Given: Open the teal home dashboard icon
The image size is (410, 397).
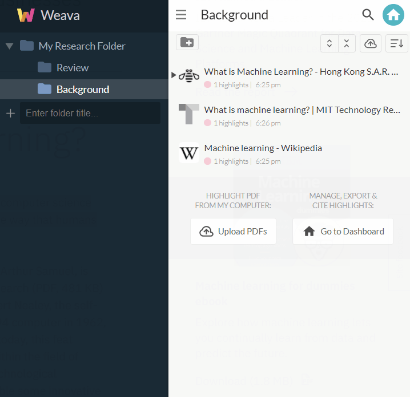Looking at the screenshot, I should pos(393,15).
